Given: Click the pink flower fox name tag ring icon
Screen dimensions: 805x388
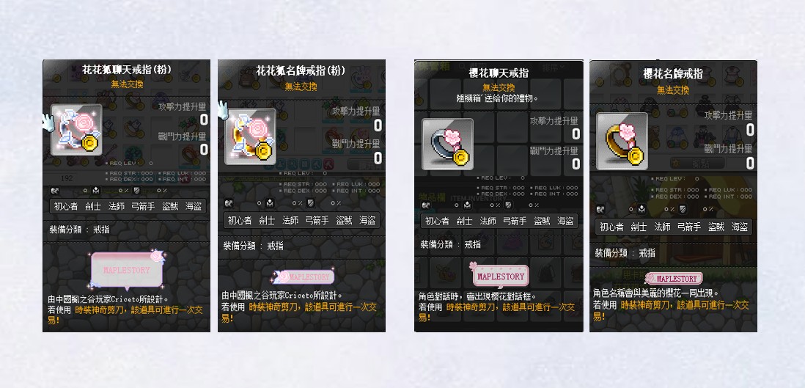Looking at the screenshot, I should 251,136.
